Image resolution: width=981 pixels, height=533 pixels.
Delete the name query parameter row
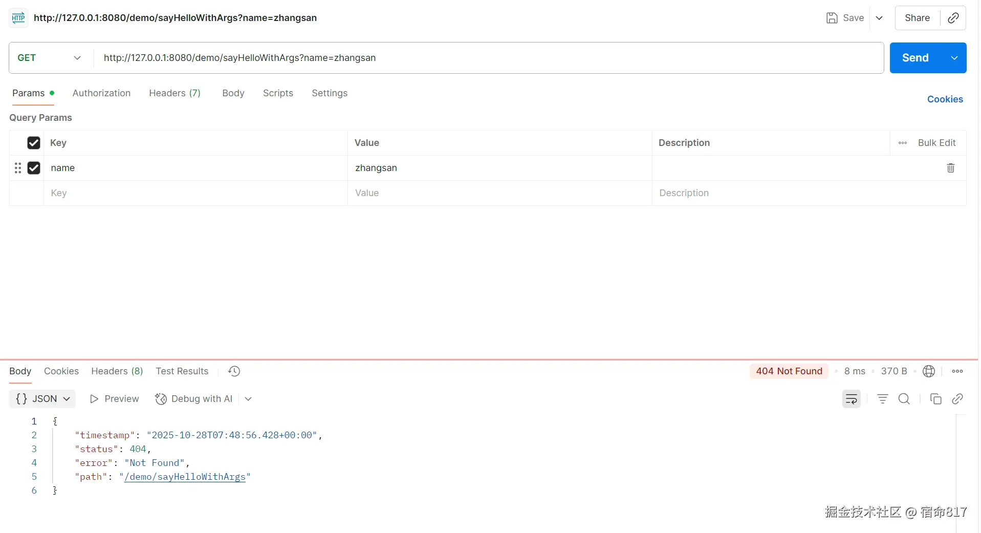[x=950, y=168]
